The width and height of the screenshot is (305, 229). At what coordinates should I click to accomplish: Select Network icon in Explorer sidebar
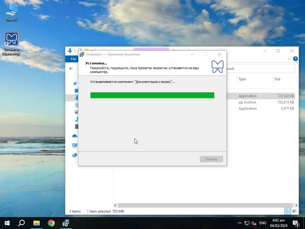(x=75, y=155)
